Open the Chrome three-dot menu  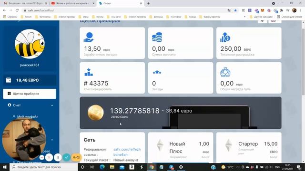pyautogui.click(x=301, y=10)
